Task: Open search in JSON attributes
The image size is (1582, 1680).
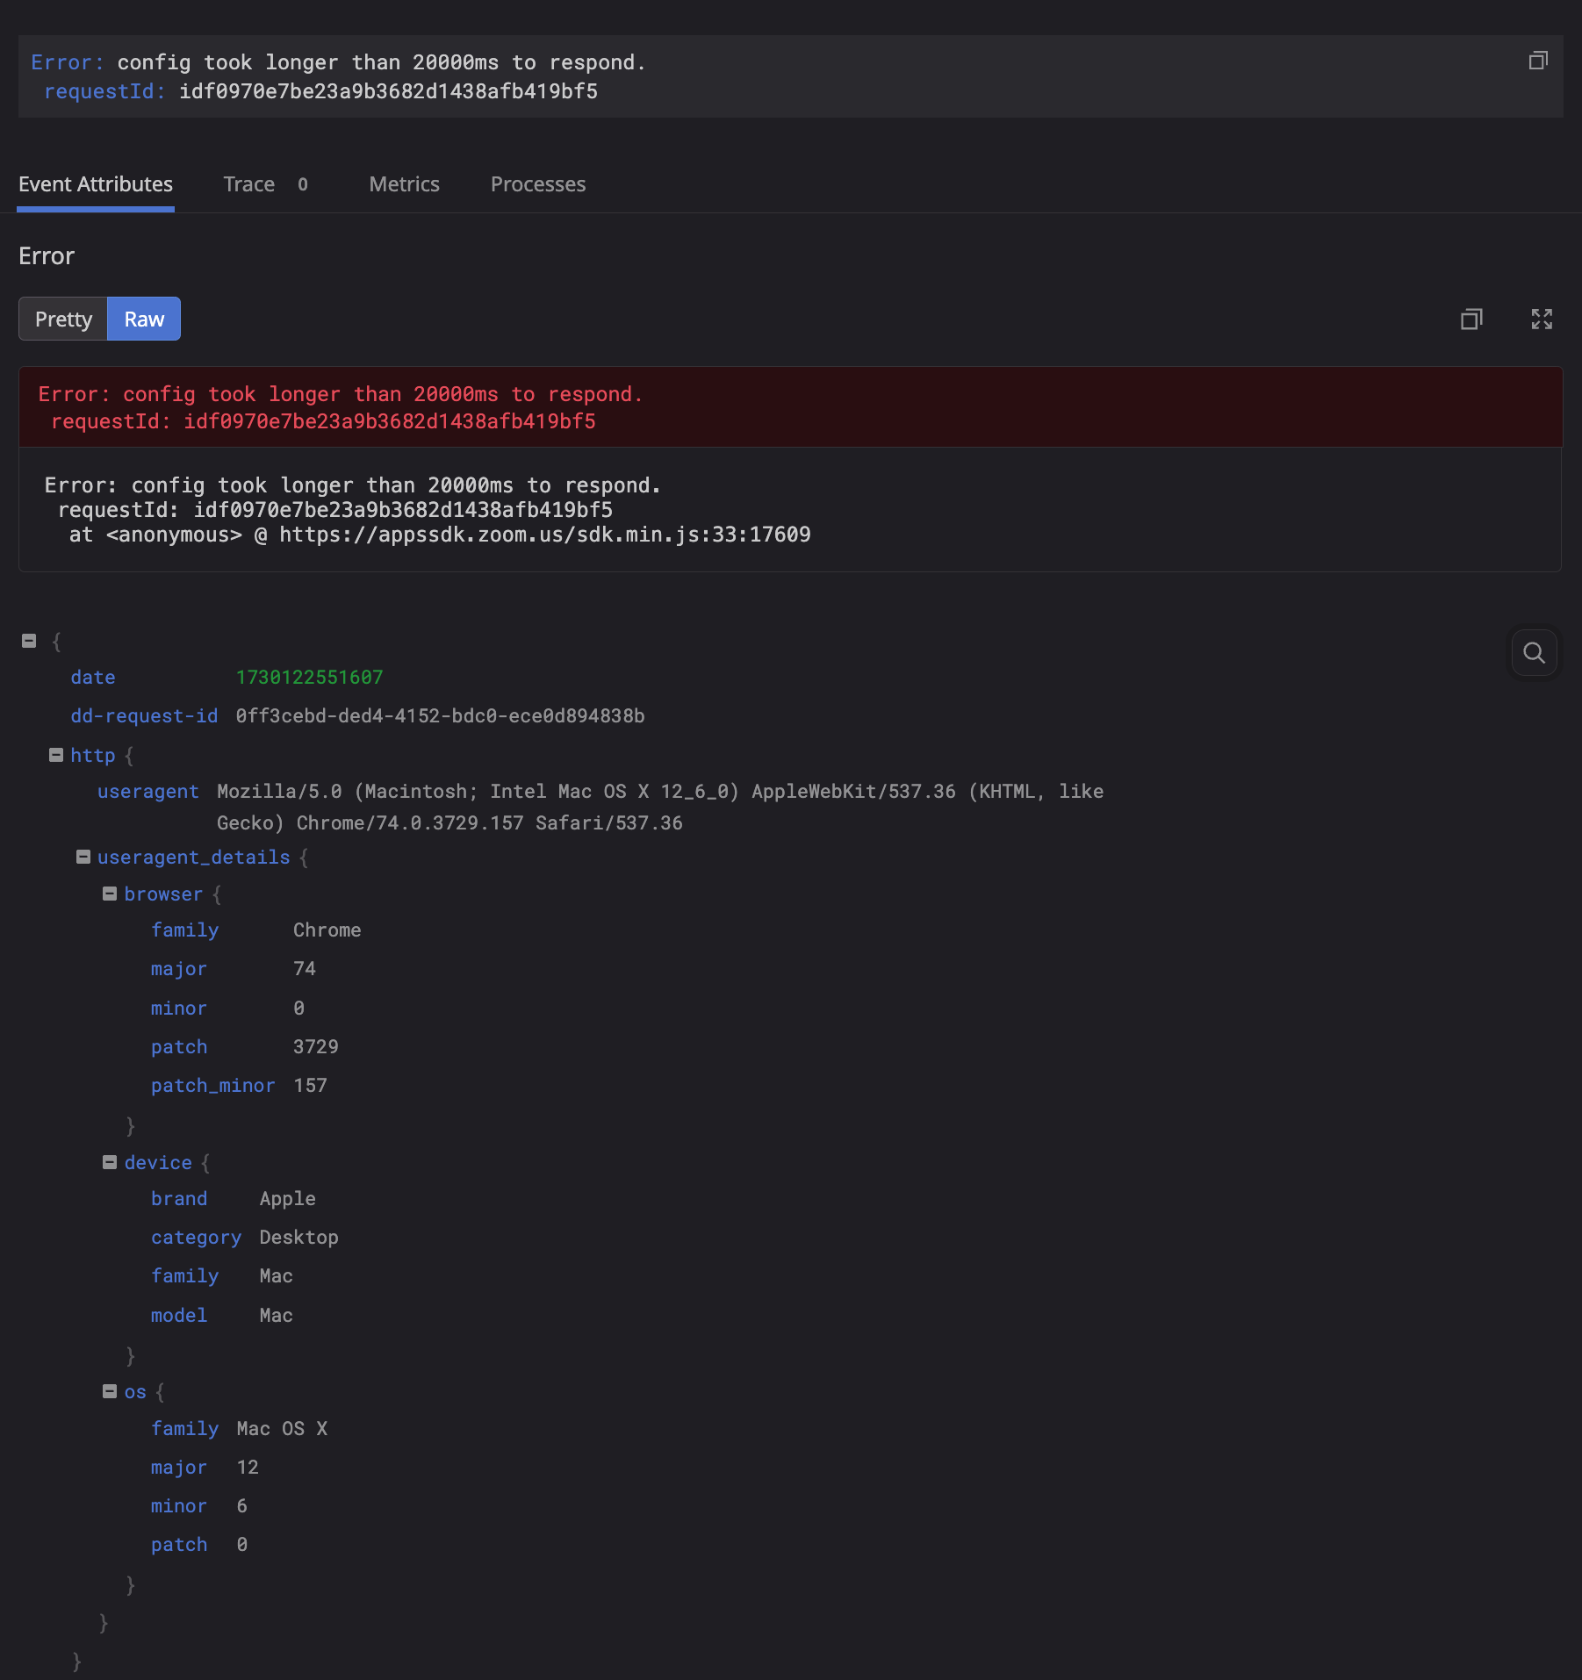Action: pos(1534,652)
